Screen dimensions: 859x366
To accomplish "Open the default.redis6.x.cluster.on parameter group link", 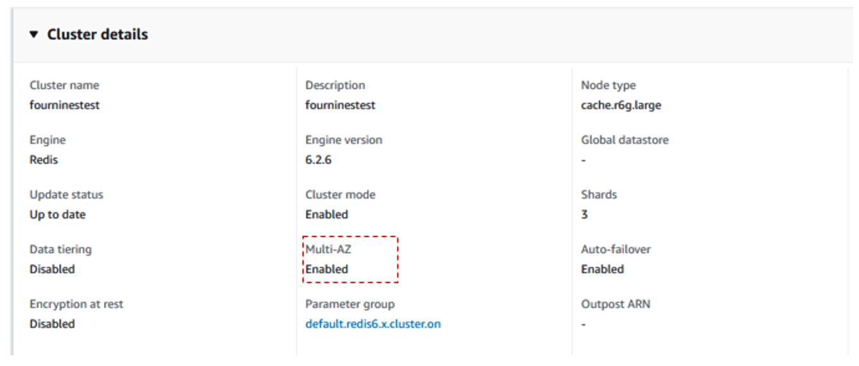I will [x=373, y=324].
